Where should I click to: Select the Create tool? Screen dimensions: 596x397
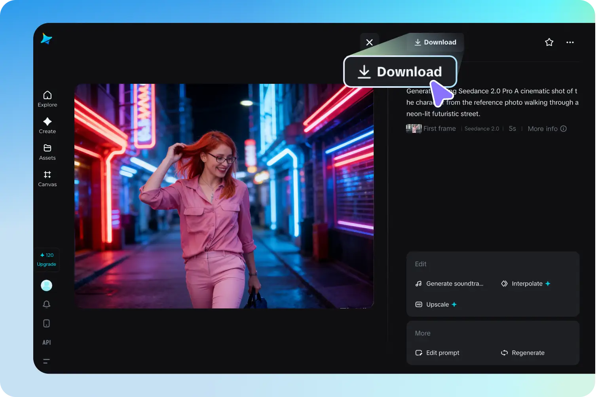point(47,125)
